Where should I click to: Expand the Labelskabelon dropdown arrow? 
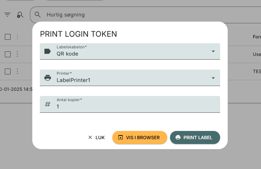(x=213, y=51)
